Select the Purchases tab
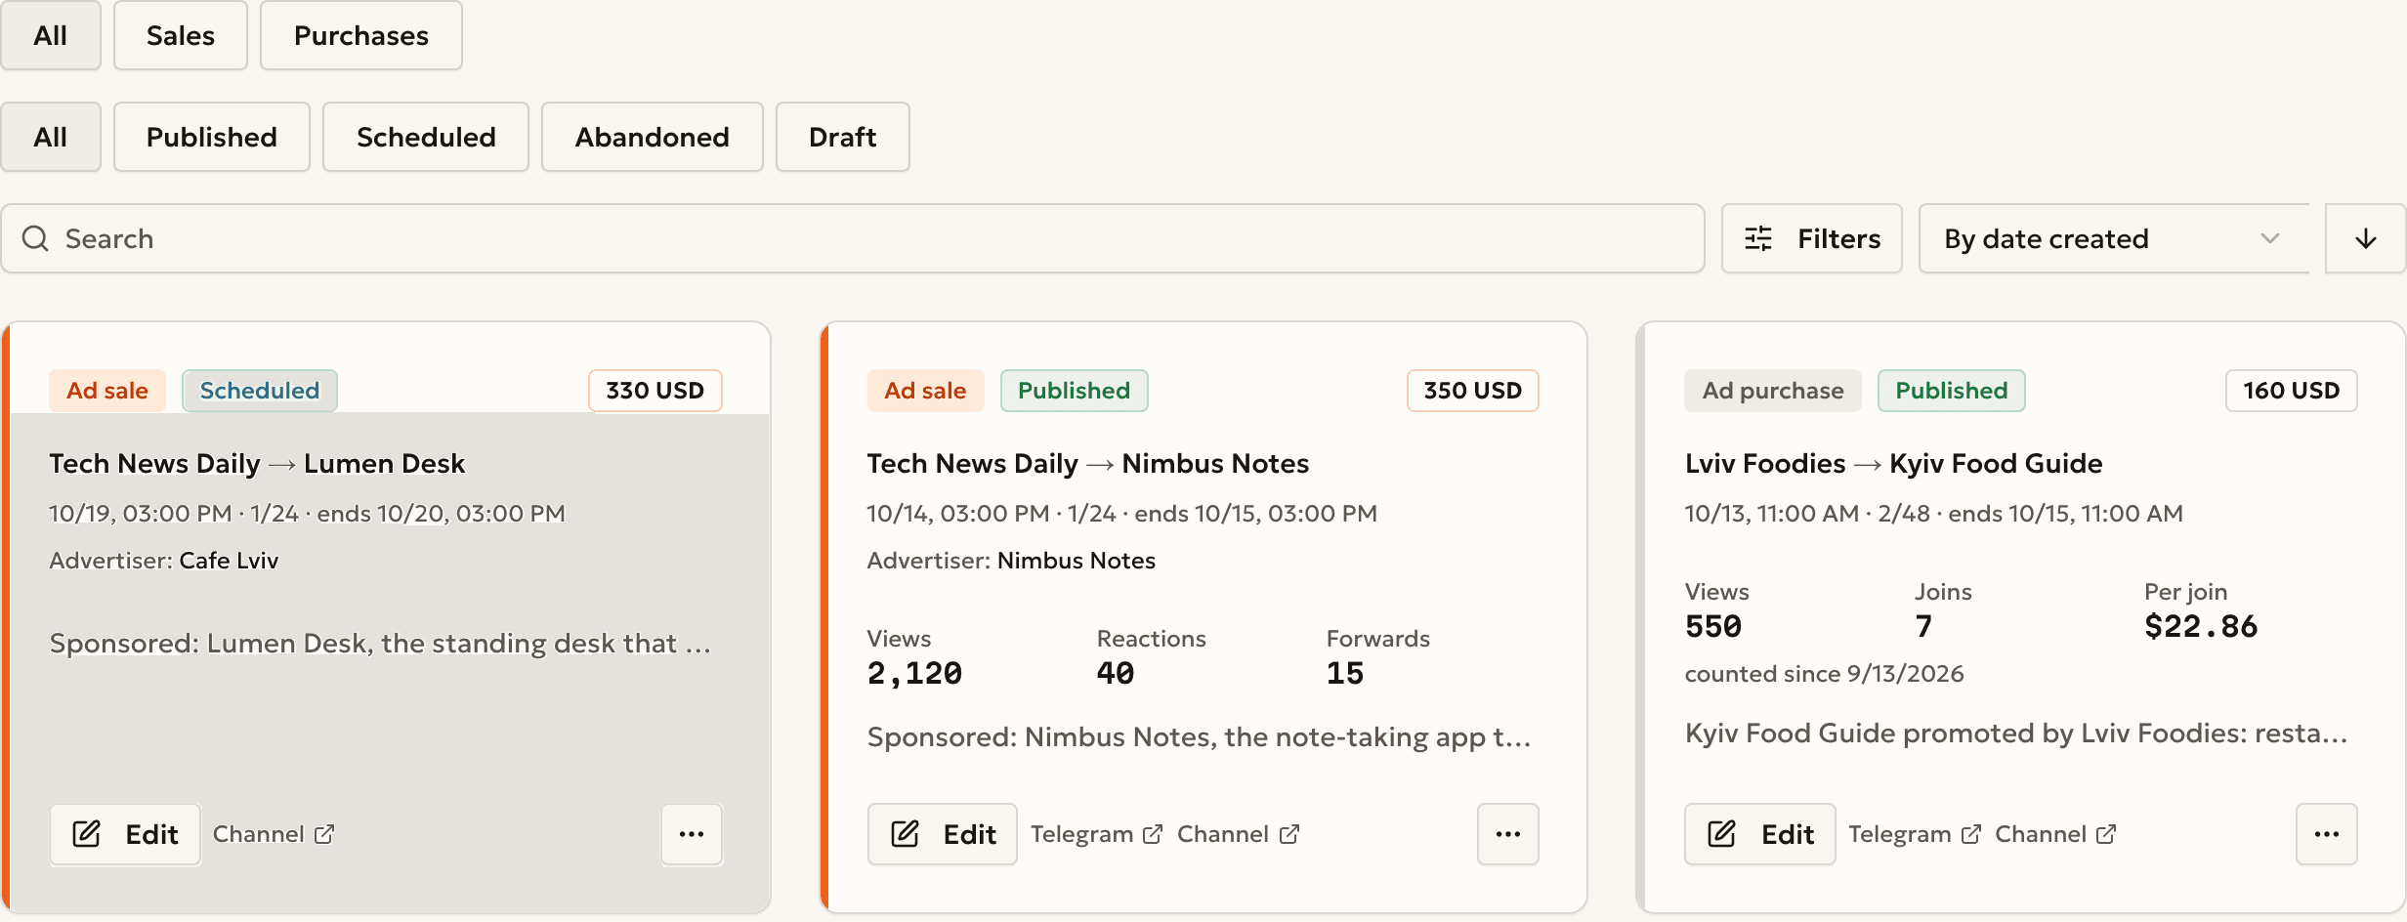The width and height of the screenshot is (2407, 922). tap(361, 35)
